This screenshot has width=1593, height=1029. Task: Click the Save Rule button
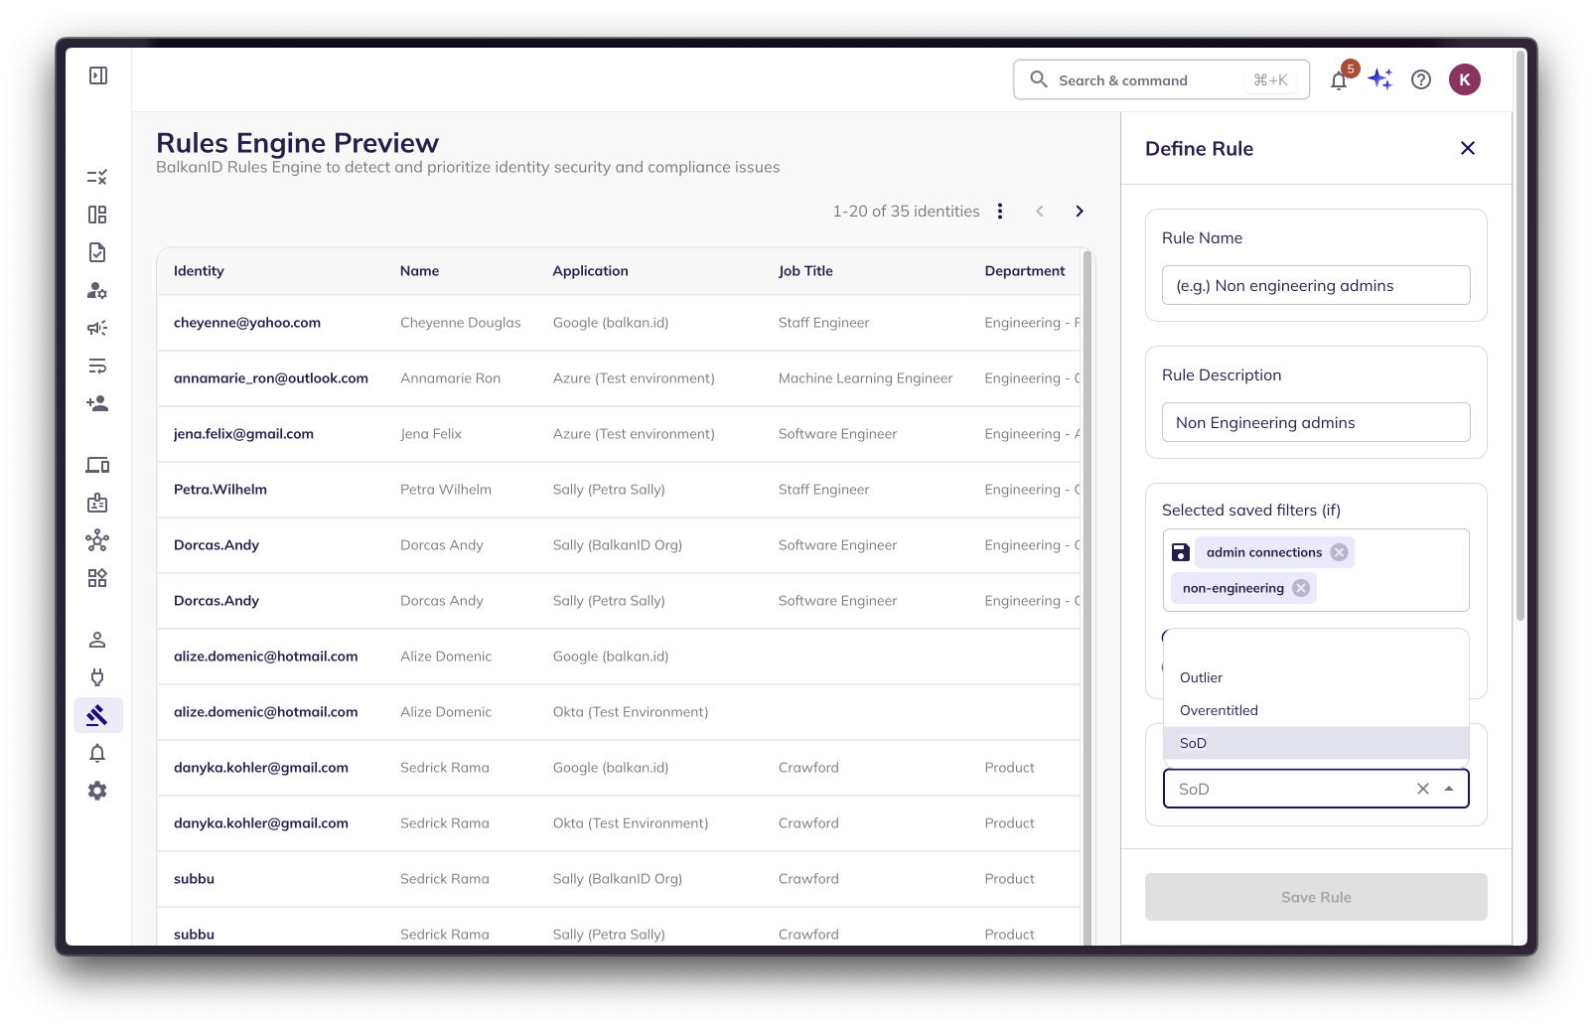click(x=1316, y=897)
